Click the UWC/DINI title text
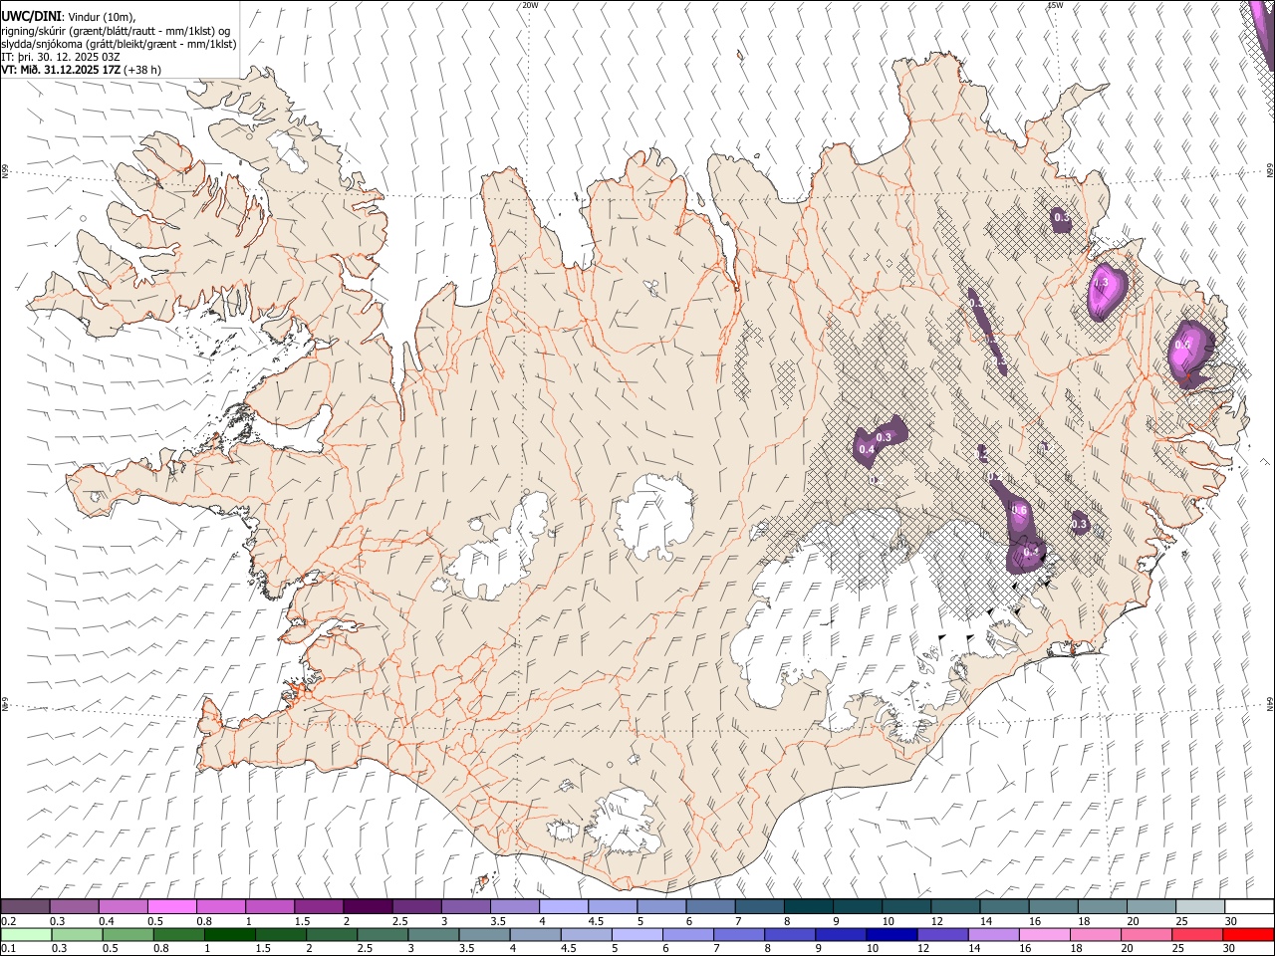The height and width of the screenshot is (956, 1275). pyautogui.click(x=30, y=16)
